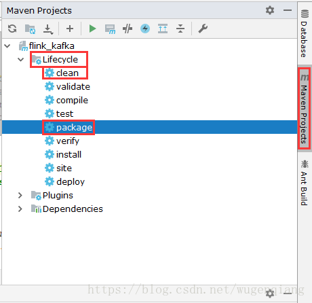Select the verify lifecycle goal
312x303 pixels.
(x=62, y=141)
